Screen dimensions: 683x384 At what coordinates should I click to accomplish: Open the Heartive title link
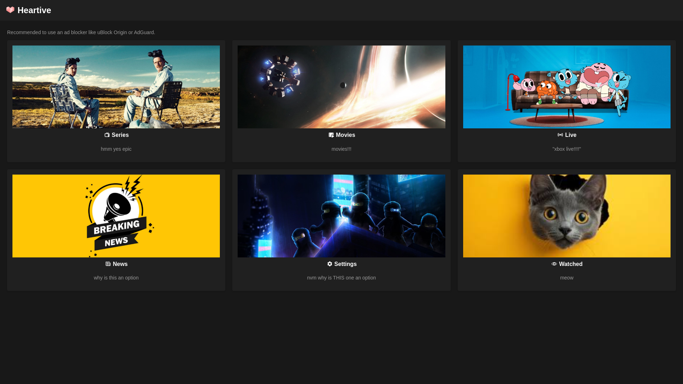pos(34,10)
